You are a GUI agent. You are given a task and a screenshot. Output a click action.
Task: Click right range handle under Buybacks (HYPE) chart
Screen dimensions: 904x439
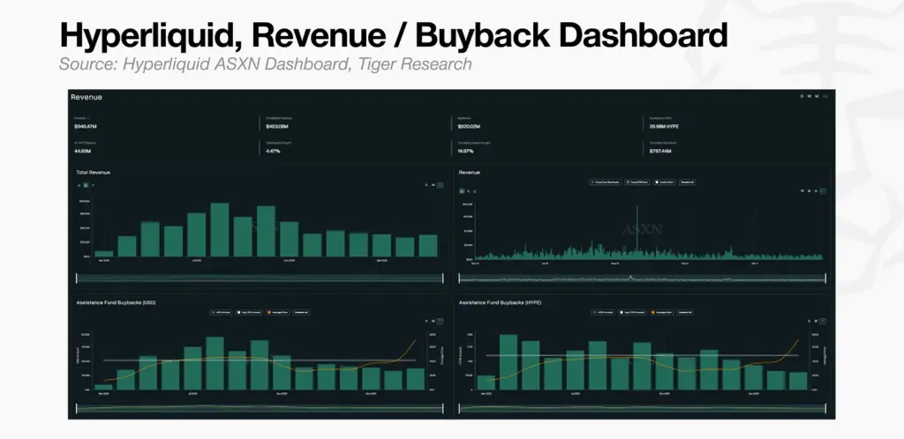[x=825, y=408]
